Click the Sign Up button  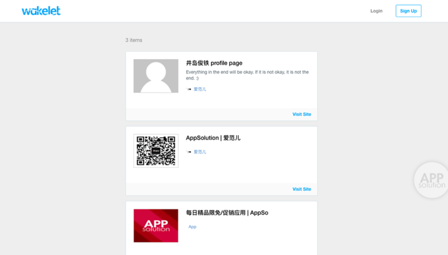[x=408, y=11]
